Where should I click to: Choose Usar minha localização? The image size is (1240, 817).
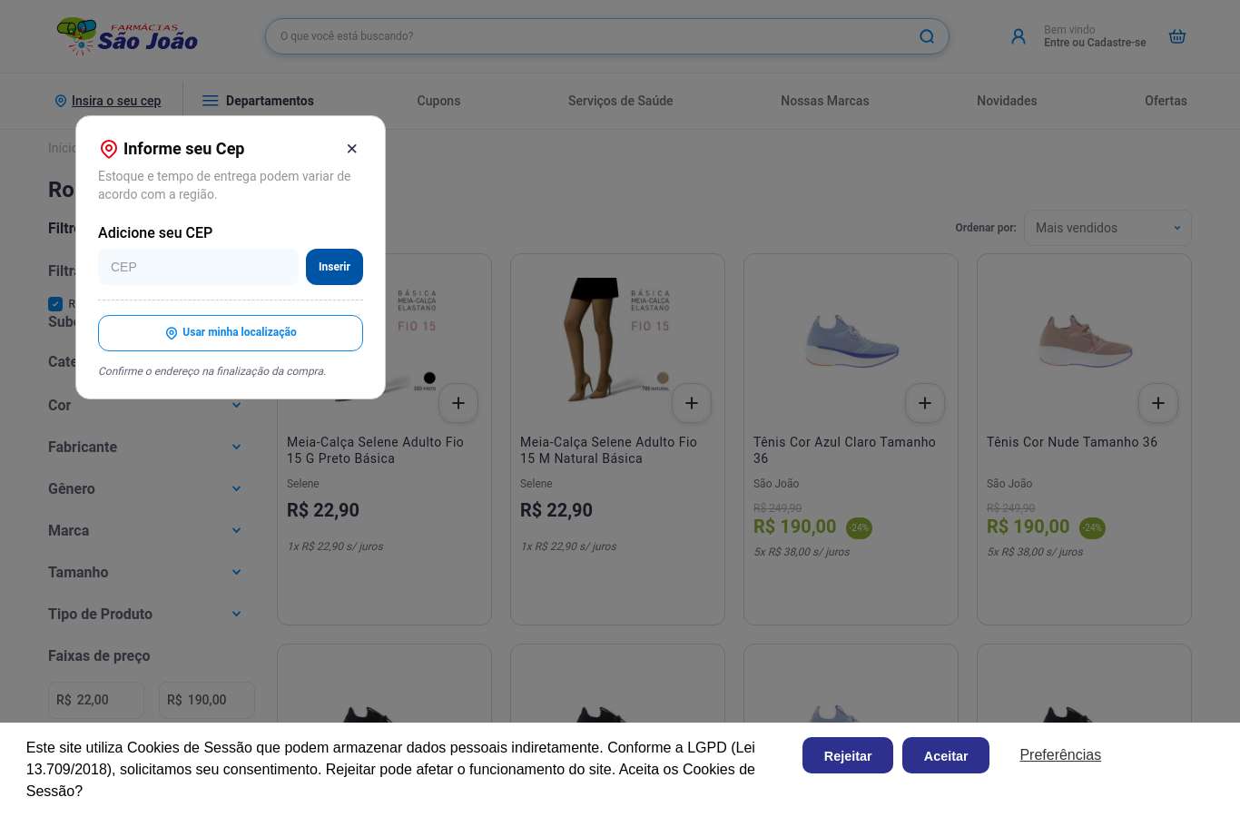click(x=231, y=333)
